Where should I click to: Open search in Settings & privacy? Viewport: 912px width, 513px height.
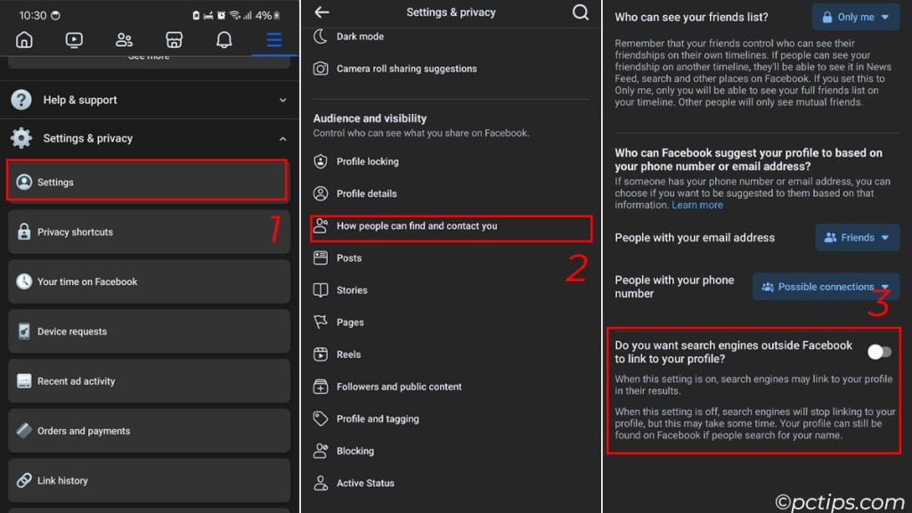click(580, 12)
